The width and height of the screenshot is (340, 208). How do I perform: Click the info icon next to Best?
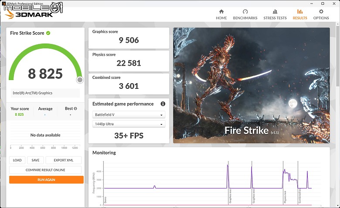tap(75, 109)
